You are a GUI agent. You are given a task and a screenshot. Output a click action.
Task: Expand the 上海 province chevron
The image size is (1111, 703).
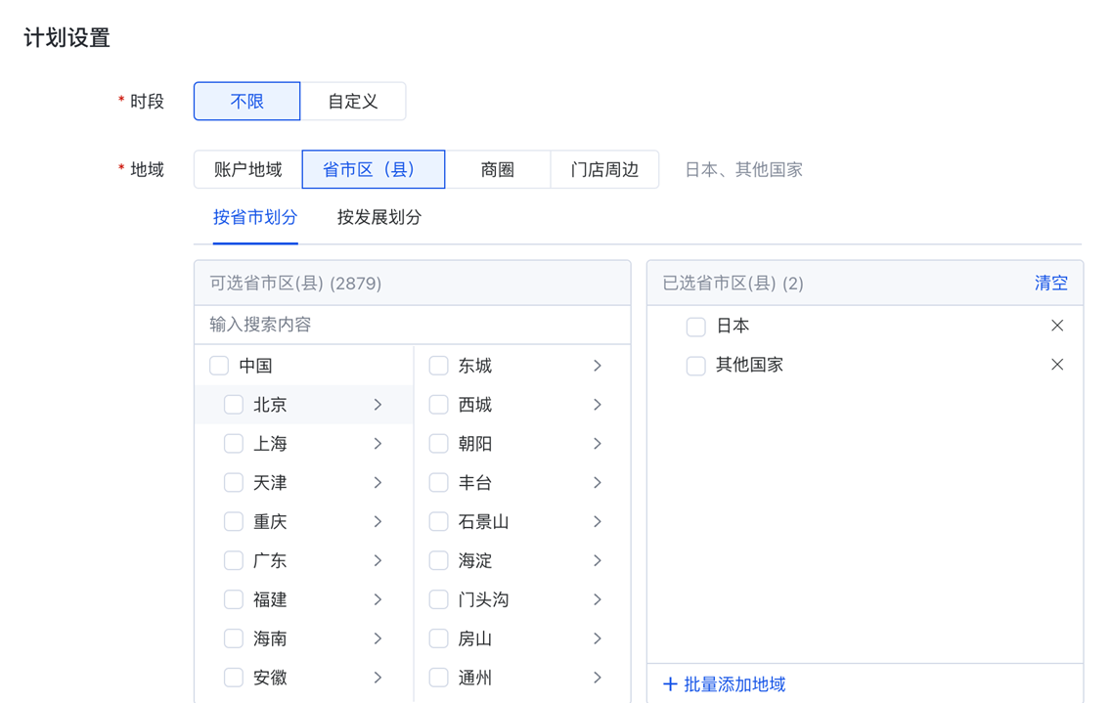point(378,444)
